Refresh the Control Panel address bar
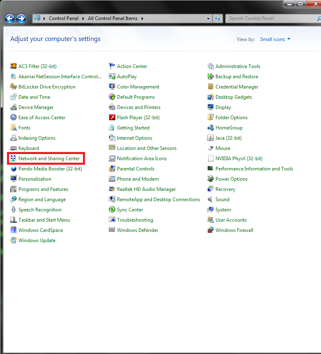The height and width of the screenshot is (354, 321). point(218,18)
